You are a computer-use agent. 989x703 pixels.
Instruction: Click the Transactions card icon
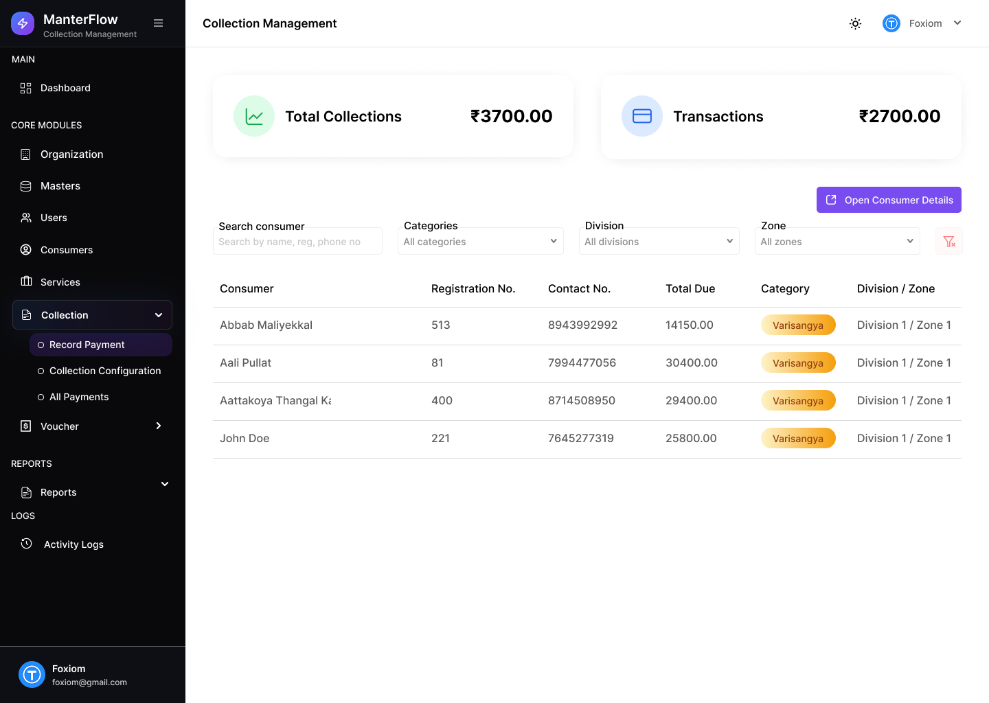click(x=642, y=116)
